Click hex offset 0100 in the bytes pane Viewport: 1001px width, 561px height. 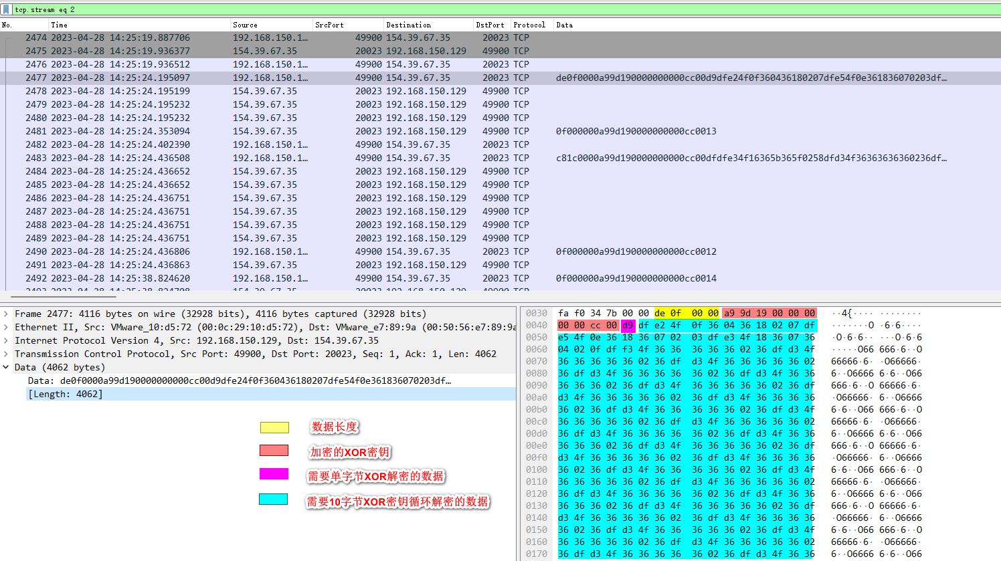(537, 469)
